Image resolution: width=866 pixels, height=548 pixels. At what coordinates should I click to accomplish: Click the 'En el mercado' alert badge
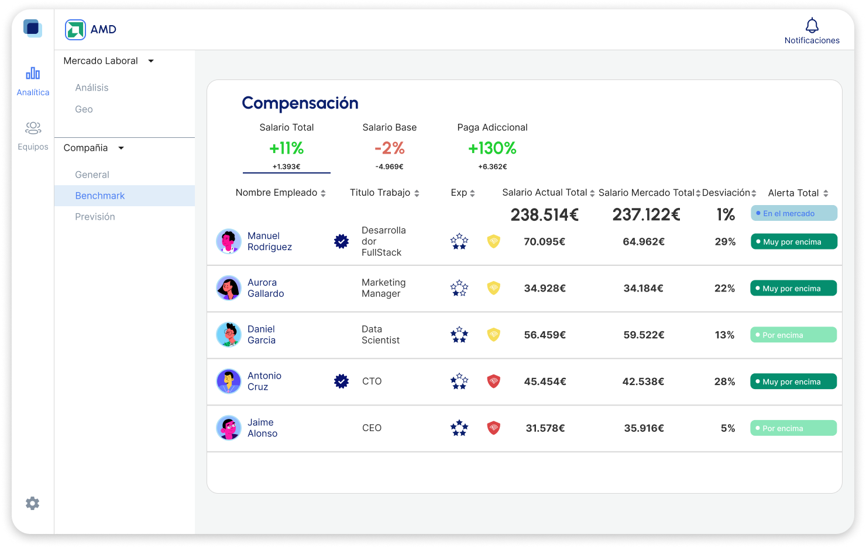[794, 213]
